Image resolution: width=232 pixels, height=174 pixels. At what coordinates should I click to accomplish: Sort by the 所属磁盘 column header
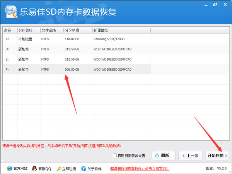tap(101, 31)
